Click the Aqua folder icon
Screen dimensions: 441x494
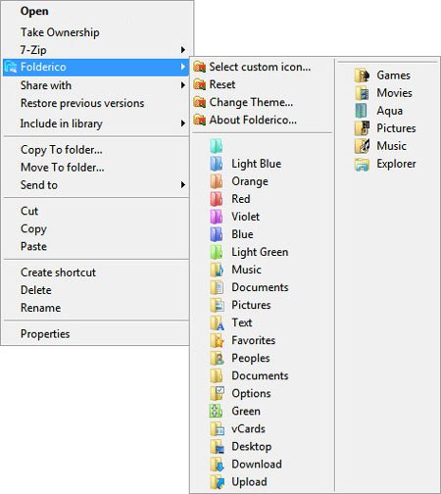point(362,111)
